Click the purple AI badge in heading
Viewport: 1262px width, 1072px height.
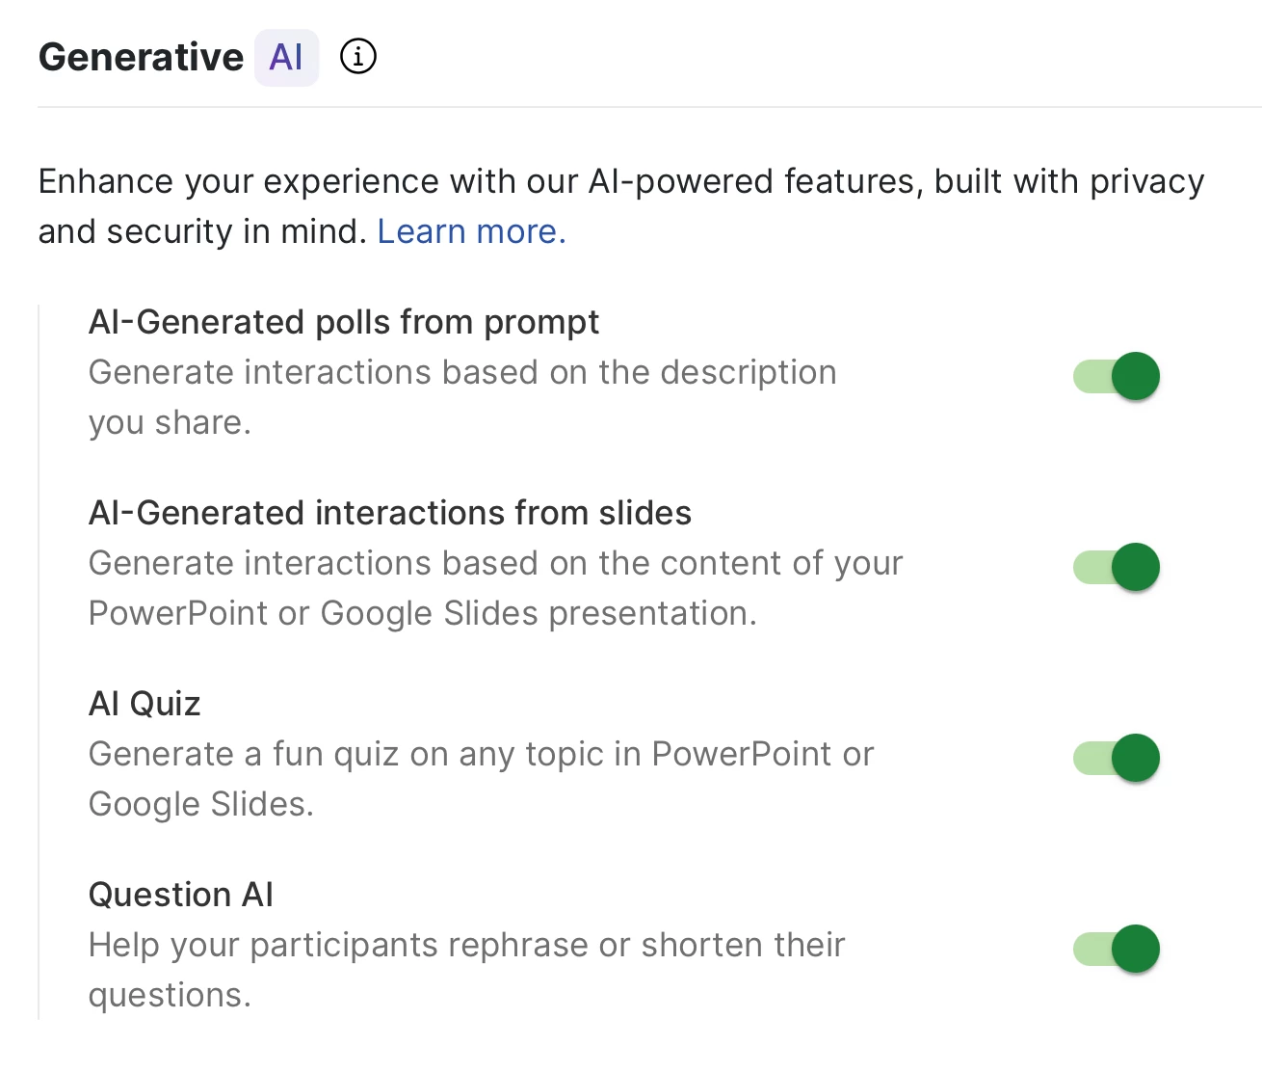tap(286, 58)
